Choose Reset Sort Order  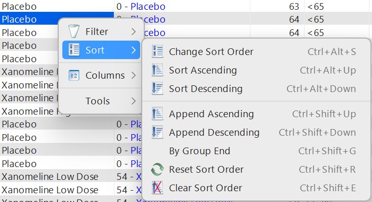[x=256, y=169]
